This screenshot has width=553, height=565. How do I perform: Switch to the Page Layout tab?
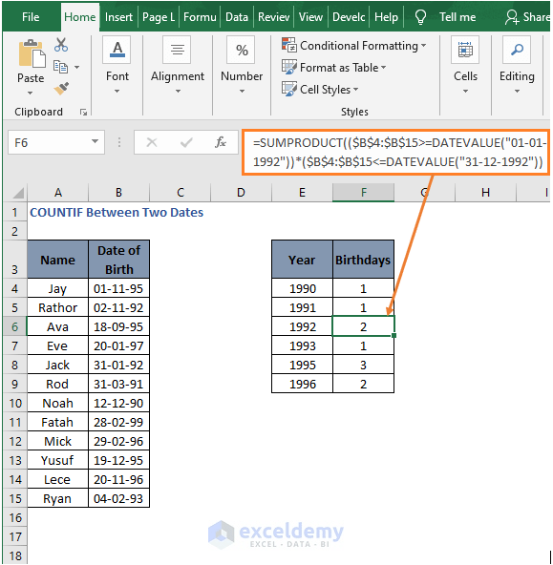[x=159, y=17]
